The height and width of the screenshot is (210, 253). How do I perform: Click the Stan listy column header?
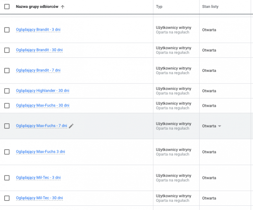(x=210, y=7)
